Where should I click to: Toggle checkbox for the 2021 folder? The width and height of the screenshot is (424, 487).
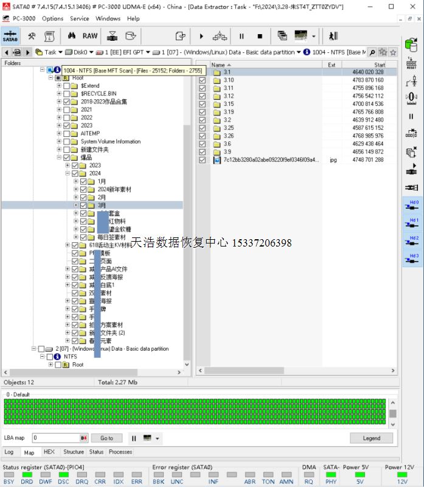coord(67,110)
